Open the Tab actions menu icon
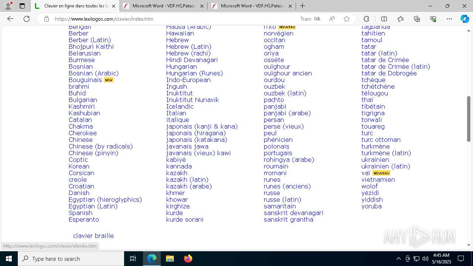Image resolution: width=473 pixels, height=266 pixels. (x=22, y=6)
